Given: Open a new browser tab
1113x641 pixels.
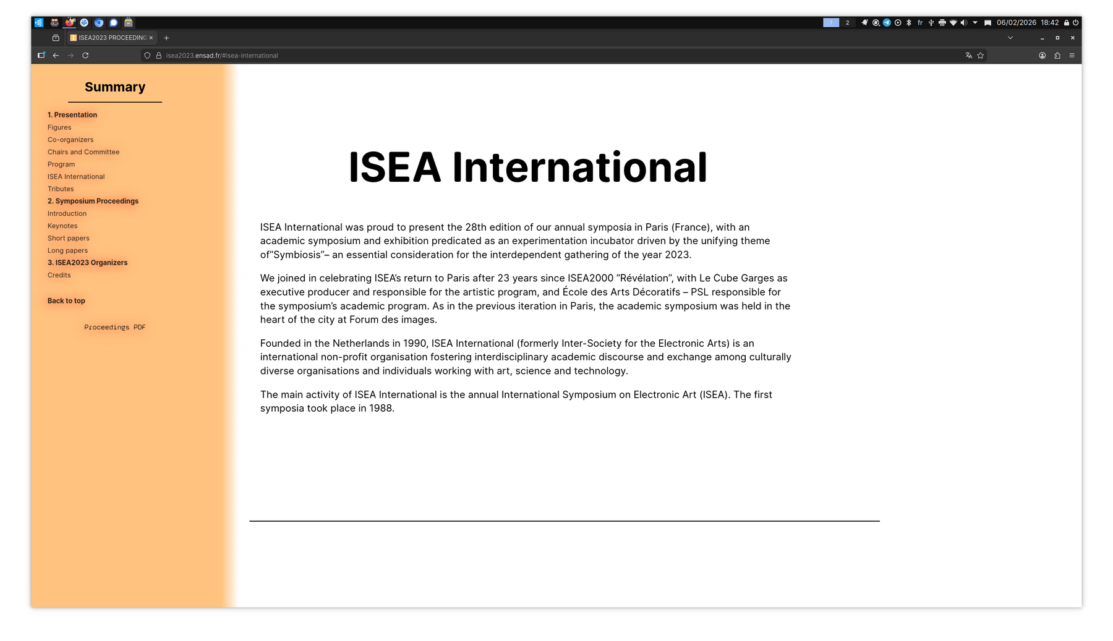Looking at the screenshot, I should pyautogui.click(x=166, y=38).
